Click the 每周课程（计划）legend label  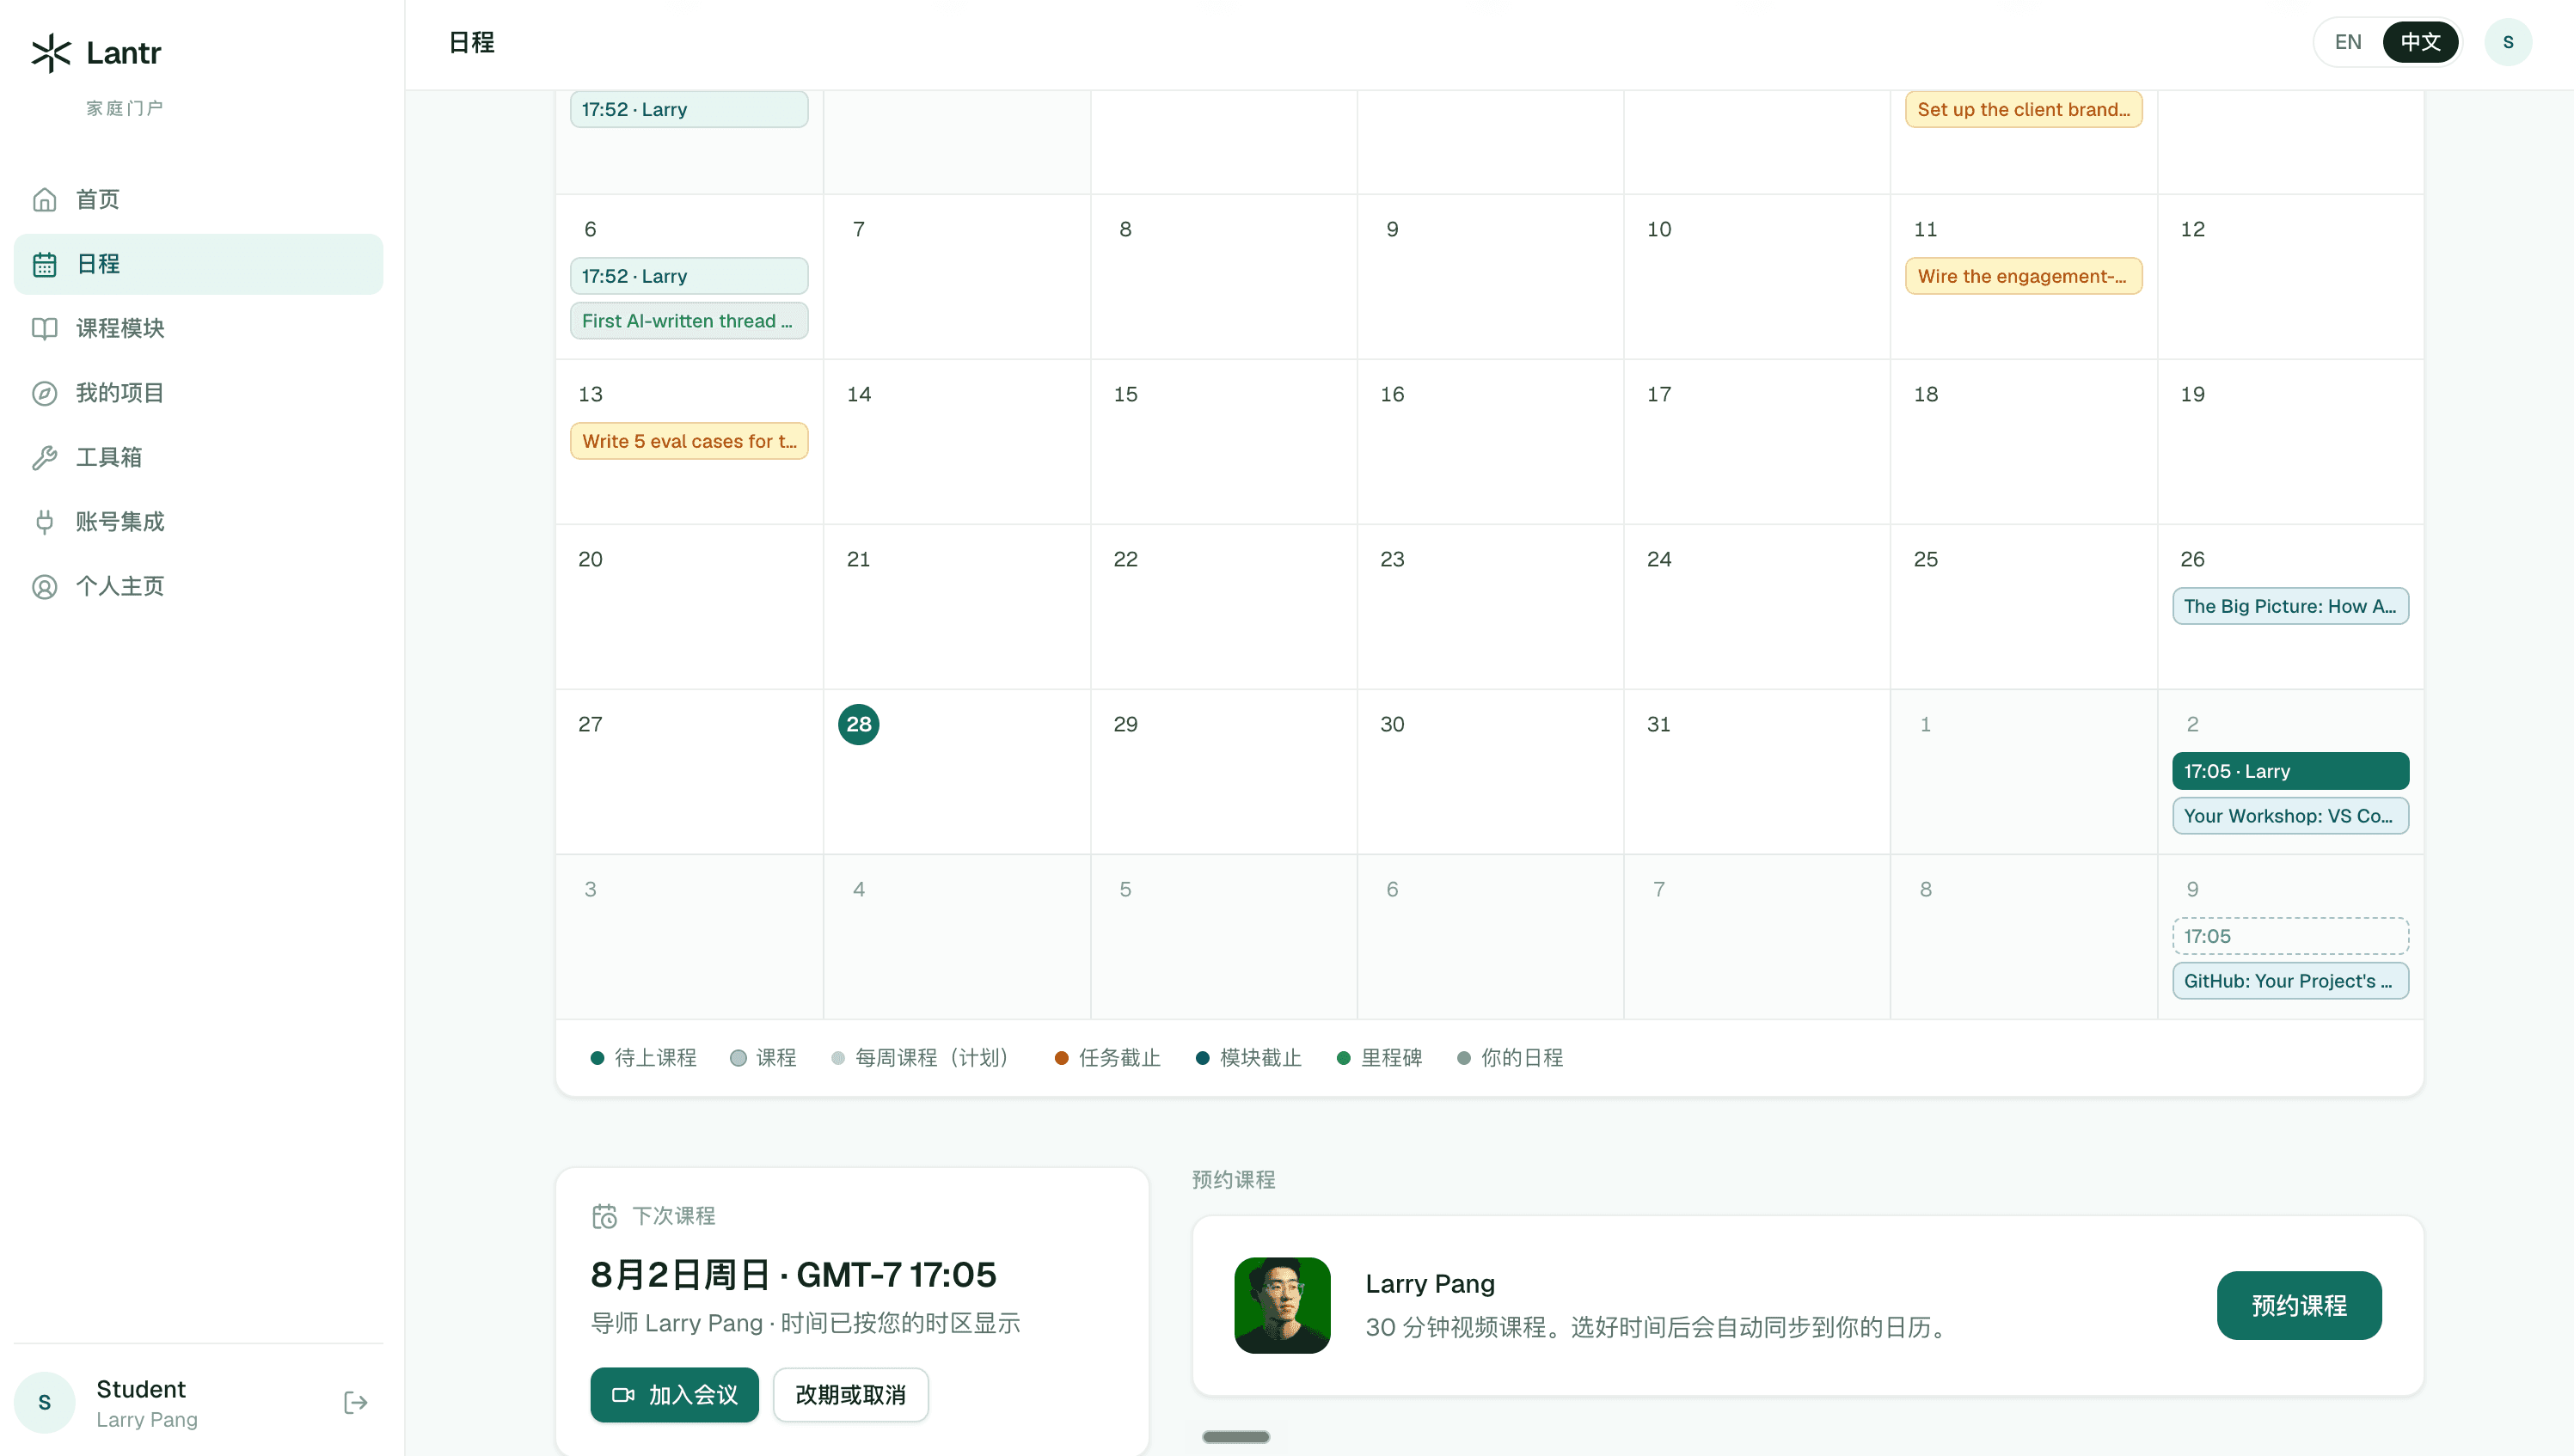[x=935, y=1058]
